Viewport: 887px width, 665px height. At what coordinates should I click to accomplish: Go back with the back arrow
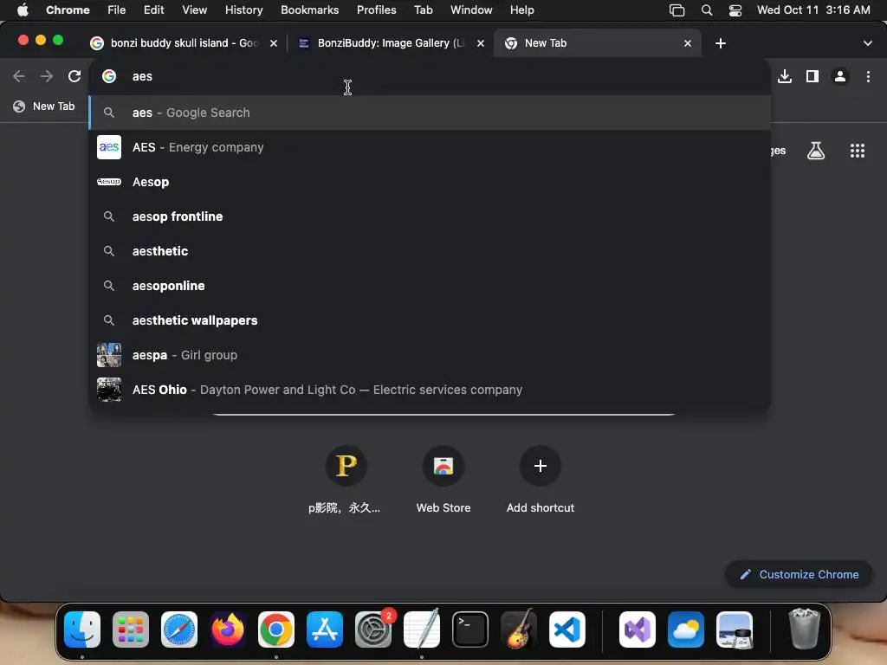point(19,76)
